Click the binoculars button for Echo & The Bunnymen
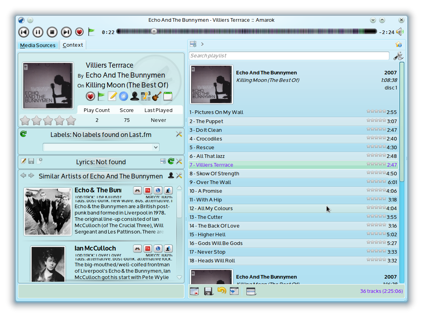This screenshot has width=423, height=317. [x=137, y=190]
